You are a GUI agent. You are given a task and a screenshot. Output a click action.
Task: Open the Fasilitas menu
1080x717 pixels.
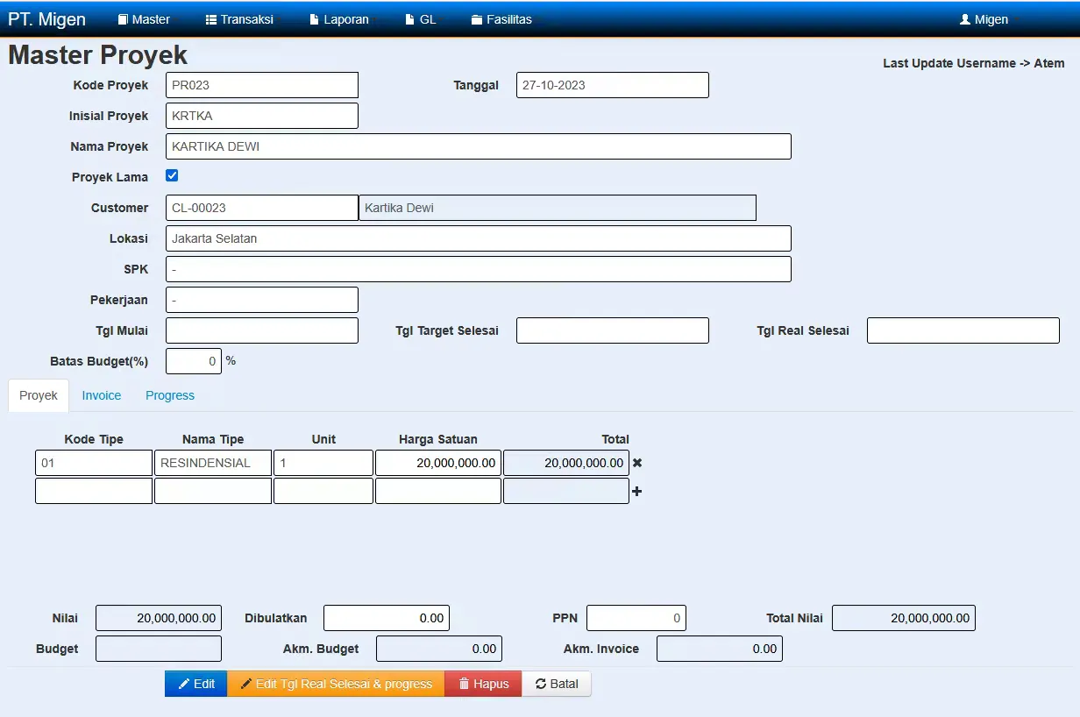[x=501, y=19]
